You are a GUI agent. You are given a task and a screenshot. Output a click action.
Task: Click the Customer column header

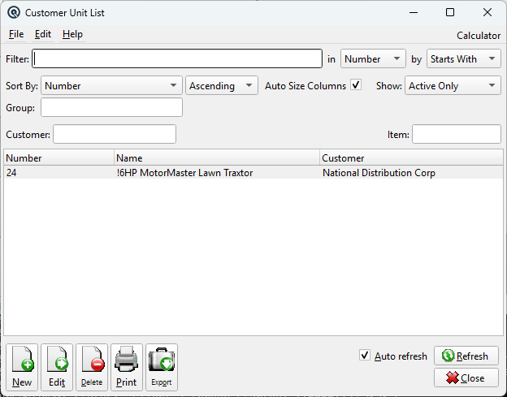coord(412,158)
